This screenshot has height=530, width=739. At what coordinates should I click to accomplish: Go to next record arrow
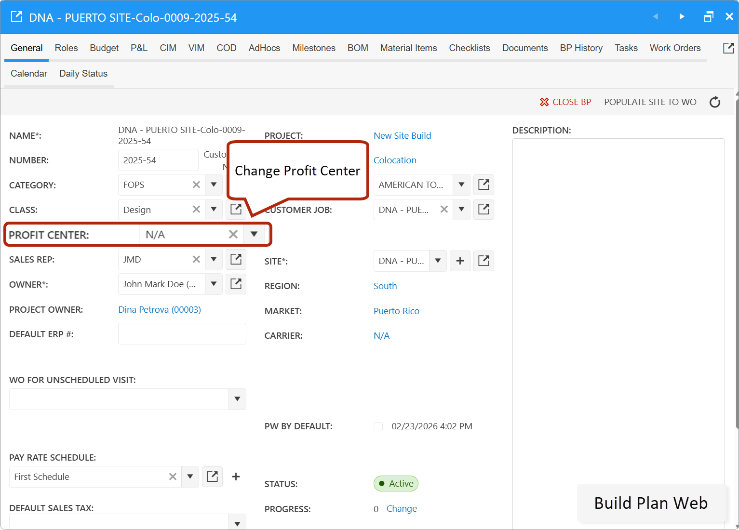(x=682, y=17)
